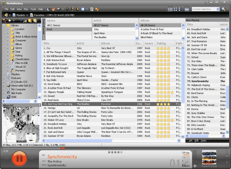Open the Playlists breadcrumb dropdown
Viewport: 231px width, 169px height.
pos(27,15)
